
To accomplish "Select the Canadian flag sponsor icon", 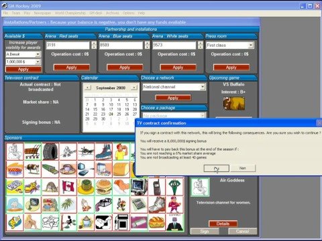I will (68, 187).
